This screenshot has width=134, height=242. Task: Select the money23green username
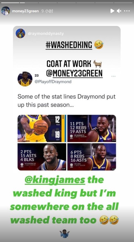pyautogui.click(x=25, y=11)
